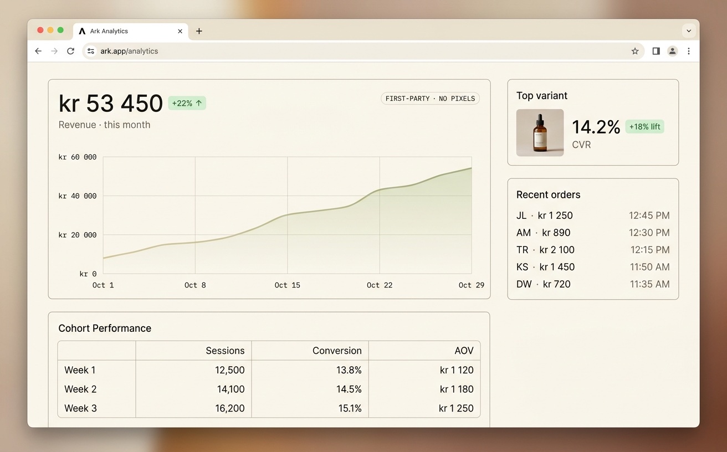The height and width of the screenshot is (452, 727).
Task: Click the +18% lift badge
Action: 644,126
